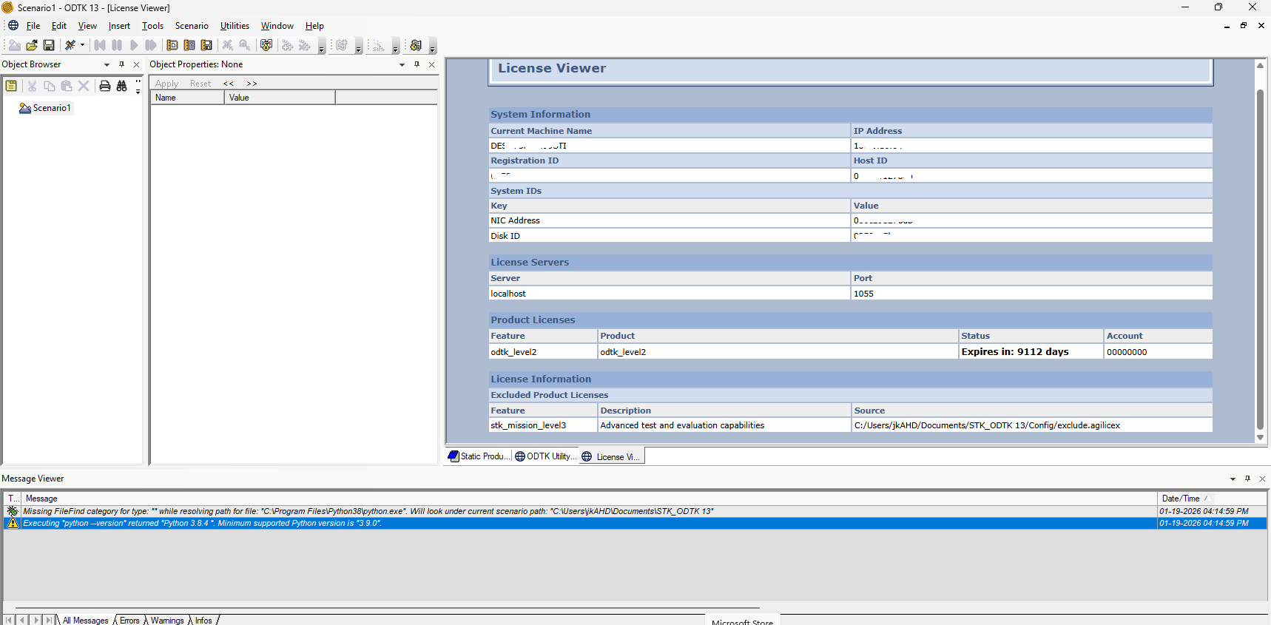Click the New Scenario toolbar icon

[x=14, y=45]
